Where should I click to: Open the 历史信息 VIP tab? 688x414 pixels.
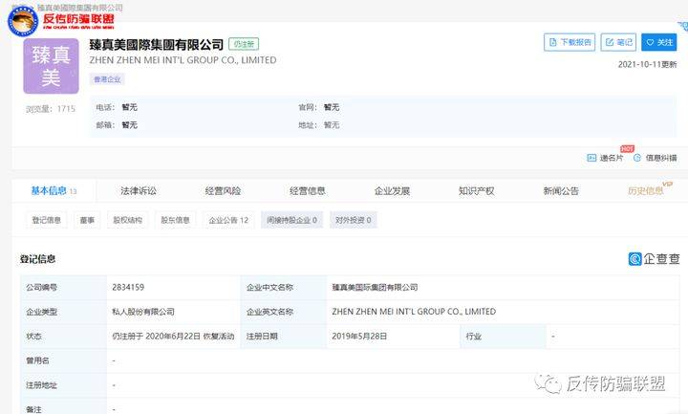(647, 191)
